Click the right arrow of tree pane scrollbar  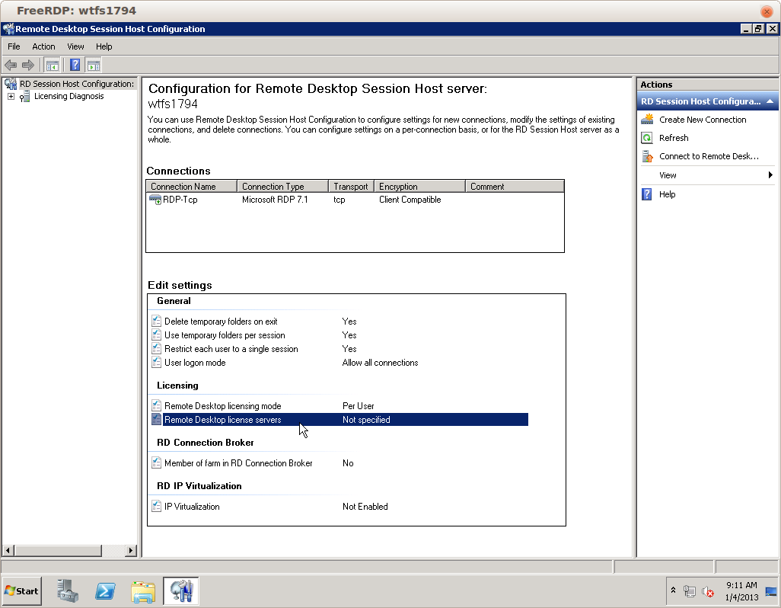tap(130, 551)
